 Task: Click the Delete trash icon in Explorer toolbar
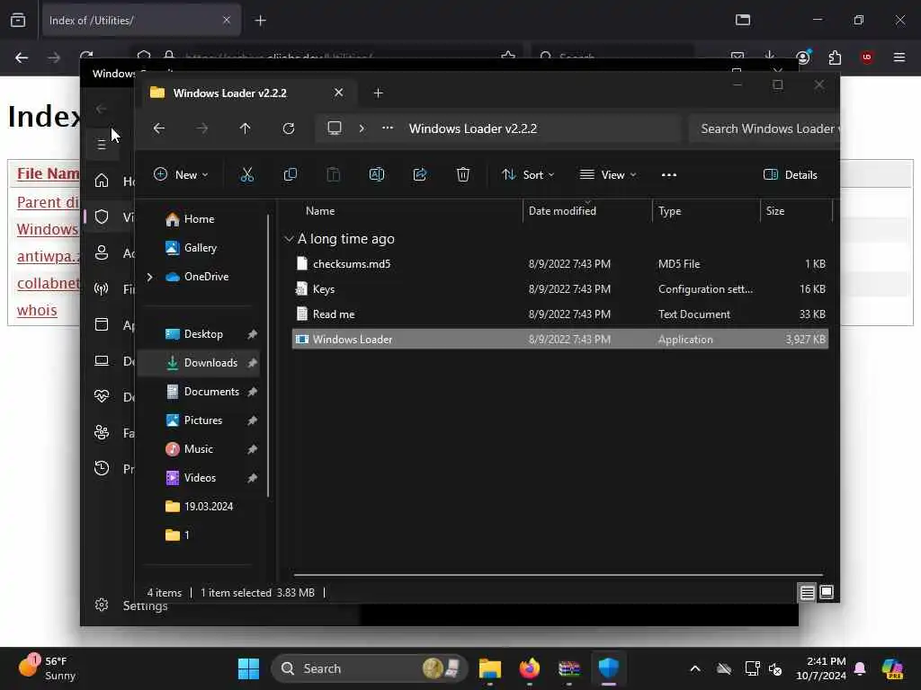tap(463, 174)
